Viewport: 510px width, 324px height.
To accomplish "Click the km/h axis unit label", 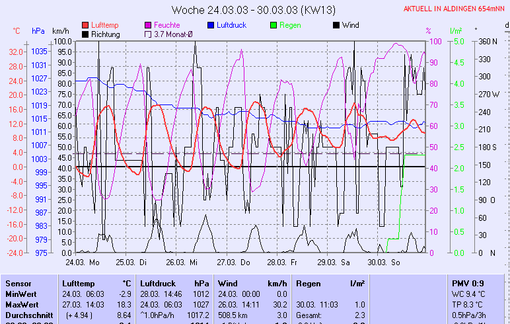I will 61,31.
